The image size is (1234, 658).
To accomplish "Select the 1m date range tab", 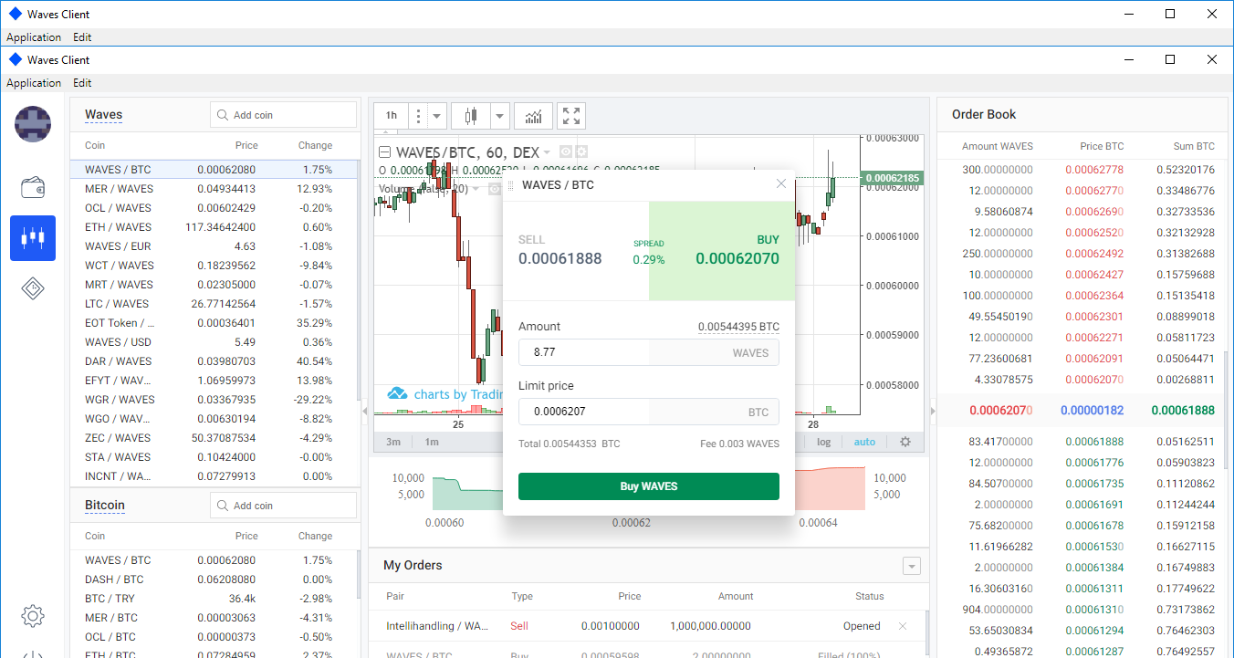I will pos(432,442).
